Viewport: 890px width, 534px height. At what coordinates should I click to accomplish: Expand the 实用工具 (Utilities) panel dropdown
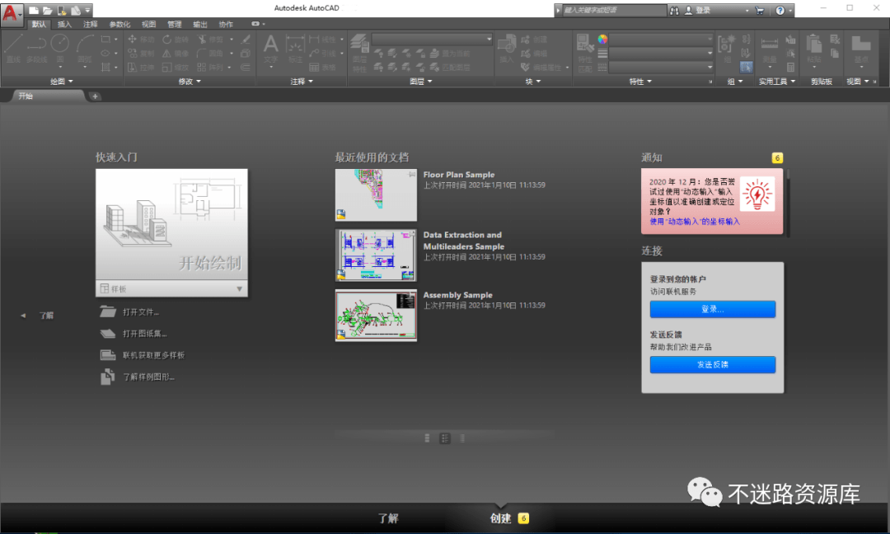777,82
